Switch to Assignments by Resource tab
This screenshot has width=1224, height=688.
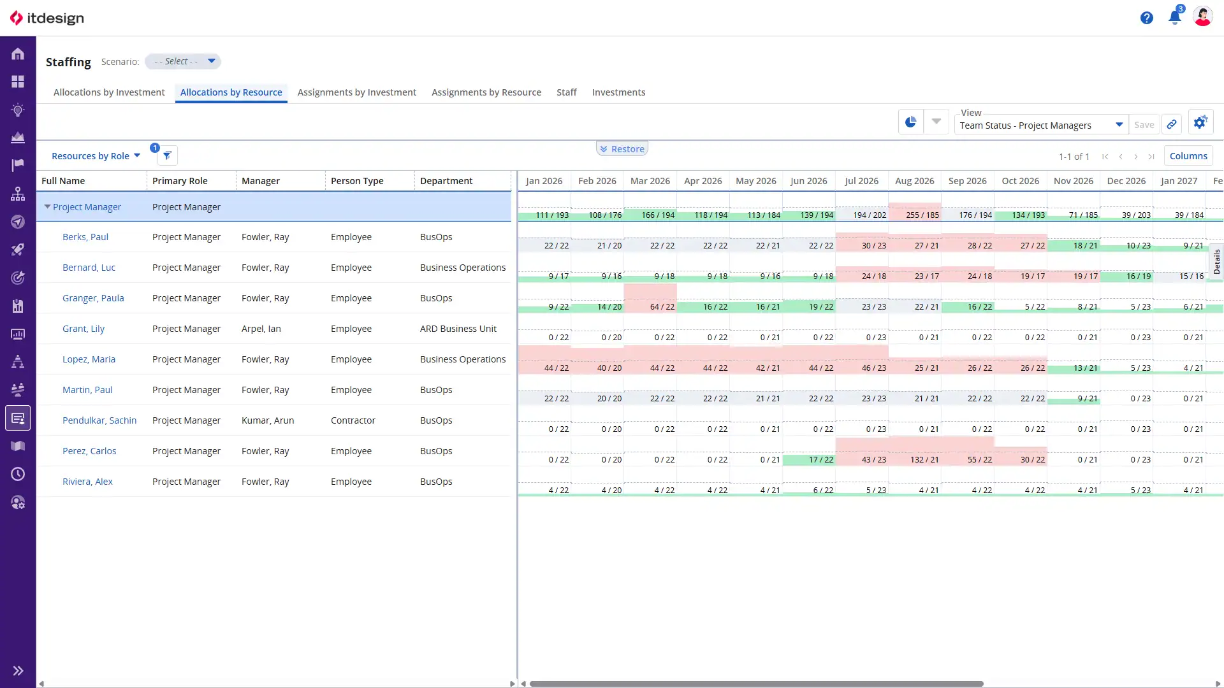pyautogui.click(x=486, y=92)
